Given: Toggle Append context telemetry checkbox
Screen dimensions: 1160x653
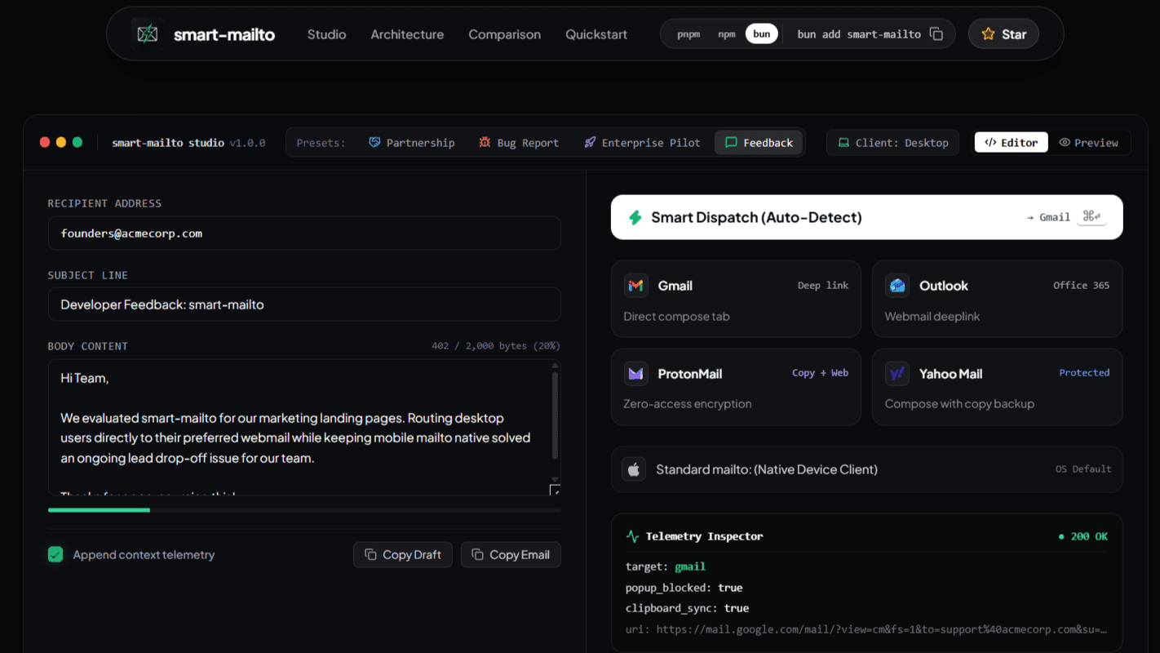Looking at the screenshot, I should click(55, 554).
